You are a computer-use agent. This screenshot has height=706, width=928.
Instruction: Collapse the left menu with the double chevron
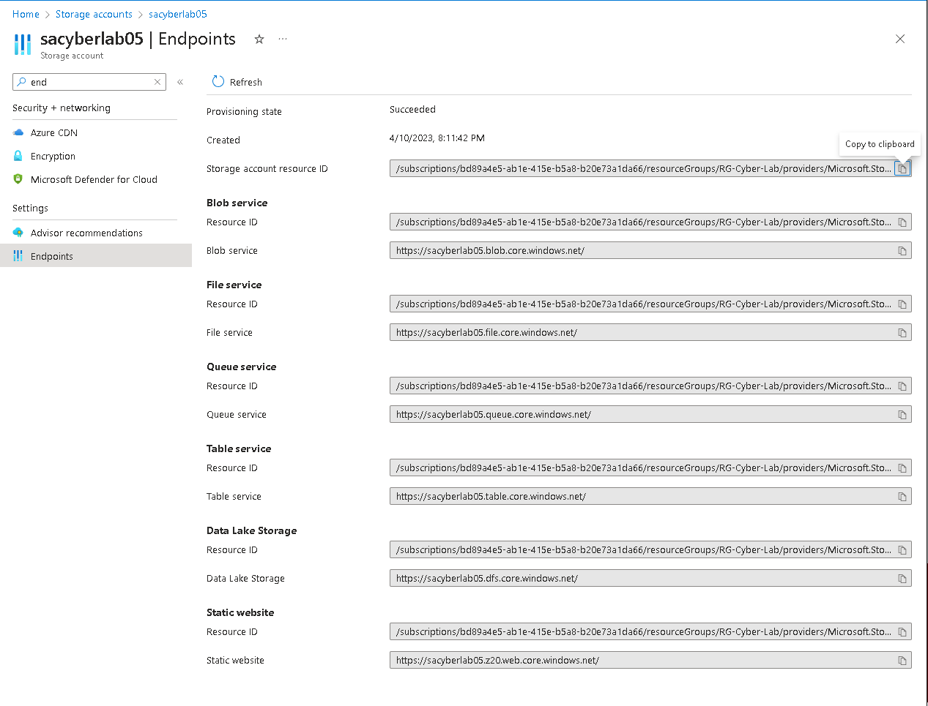tap(180, 82)
